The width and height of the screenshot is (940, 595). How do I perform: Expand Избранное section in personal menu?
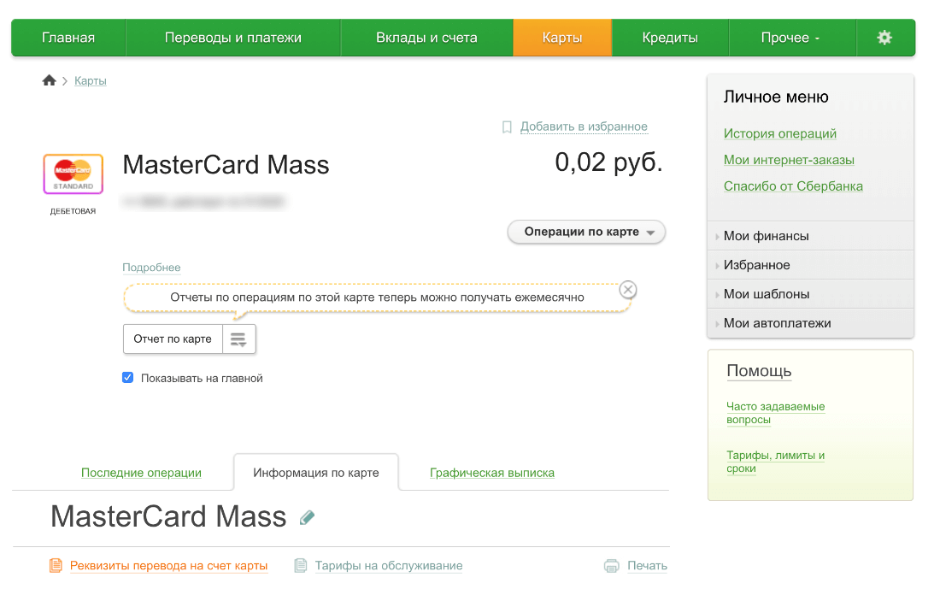[x=810, y=265]
